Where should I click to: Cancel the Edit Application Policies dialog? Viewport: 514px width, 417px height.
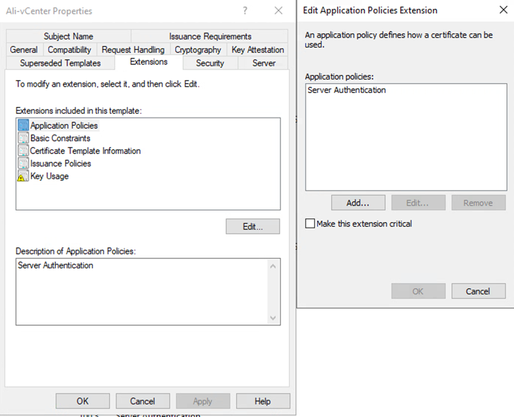pyautogui.click(x=478, y=291)
